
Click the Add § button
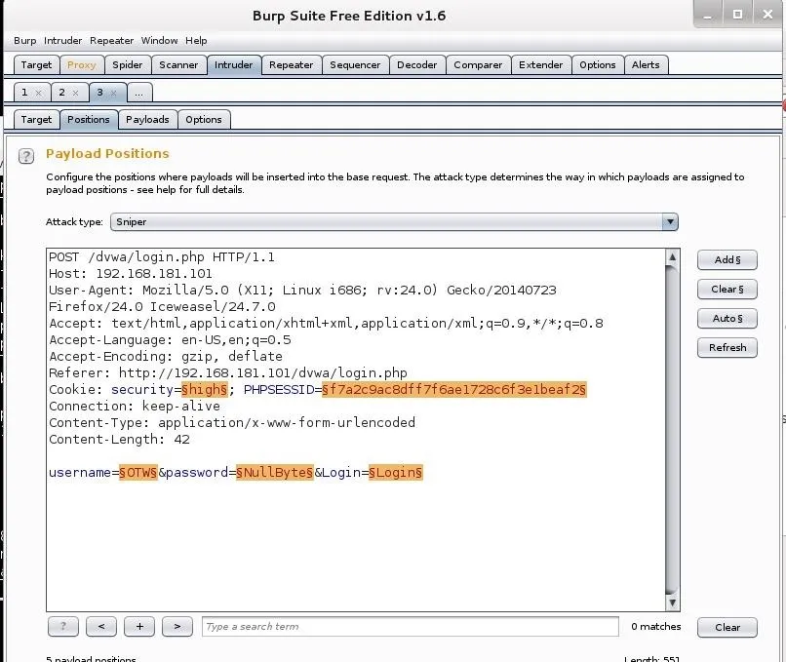click(727, 259)
